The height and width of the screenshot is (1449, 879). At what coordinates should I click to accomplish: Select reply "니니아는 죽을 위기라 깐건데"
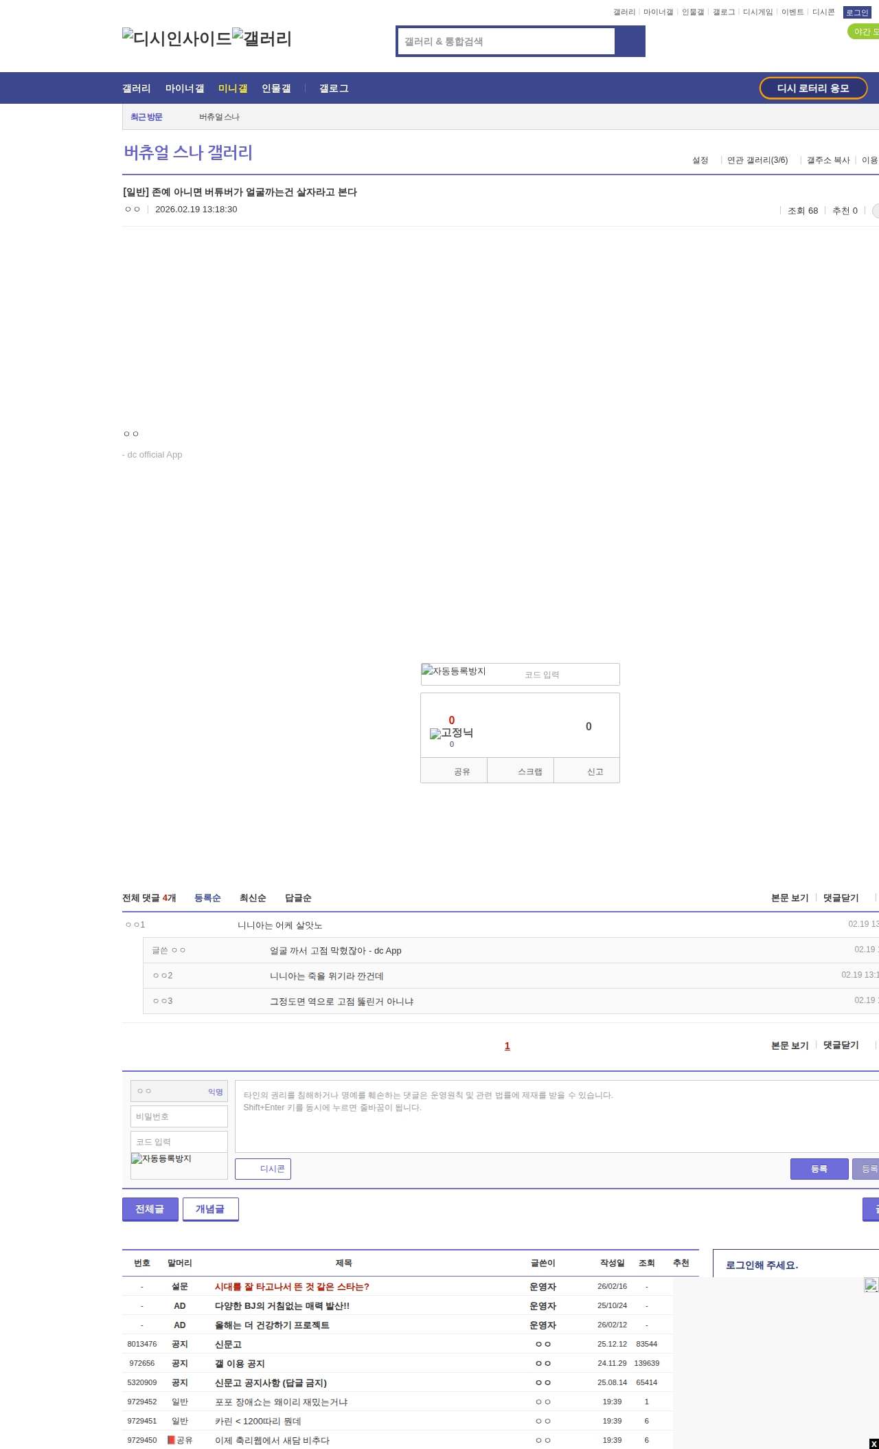pos(327,976)
